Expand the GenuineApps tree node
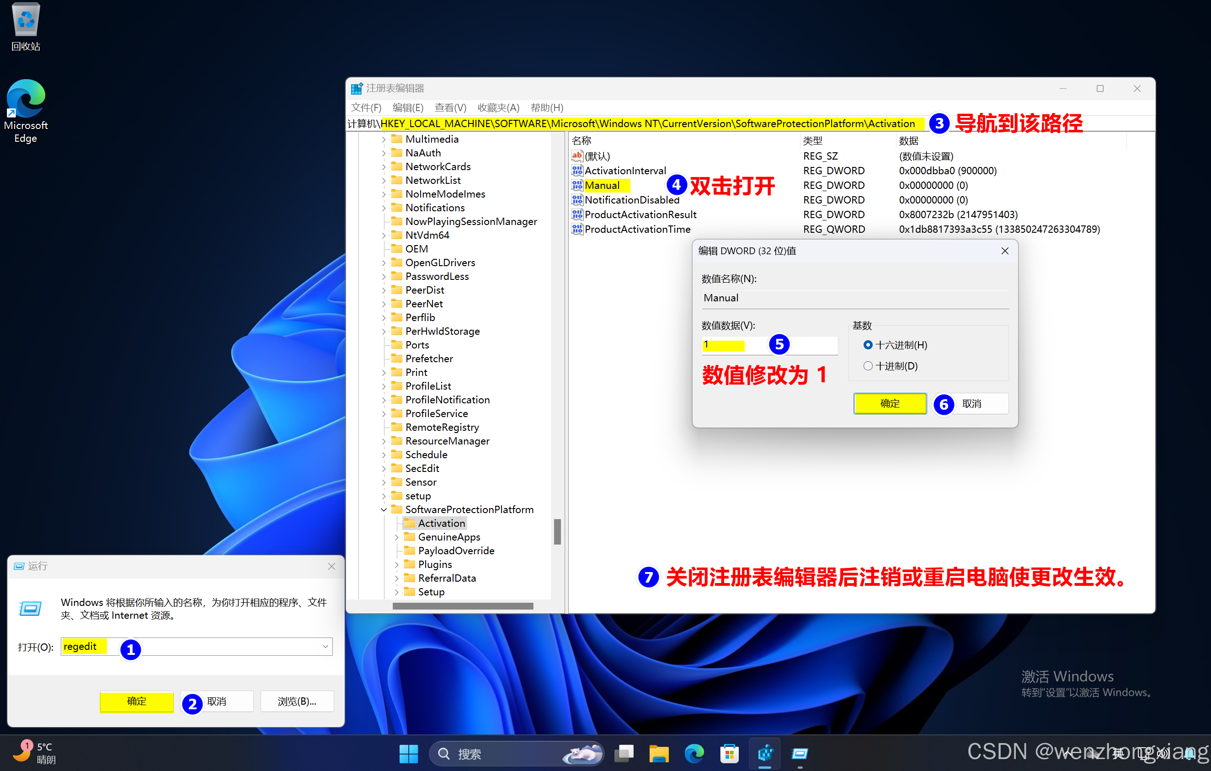 (397, 537)
